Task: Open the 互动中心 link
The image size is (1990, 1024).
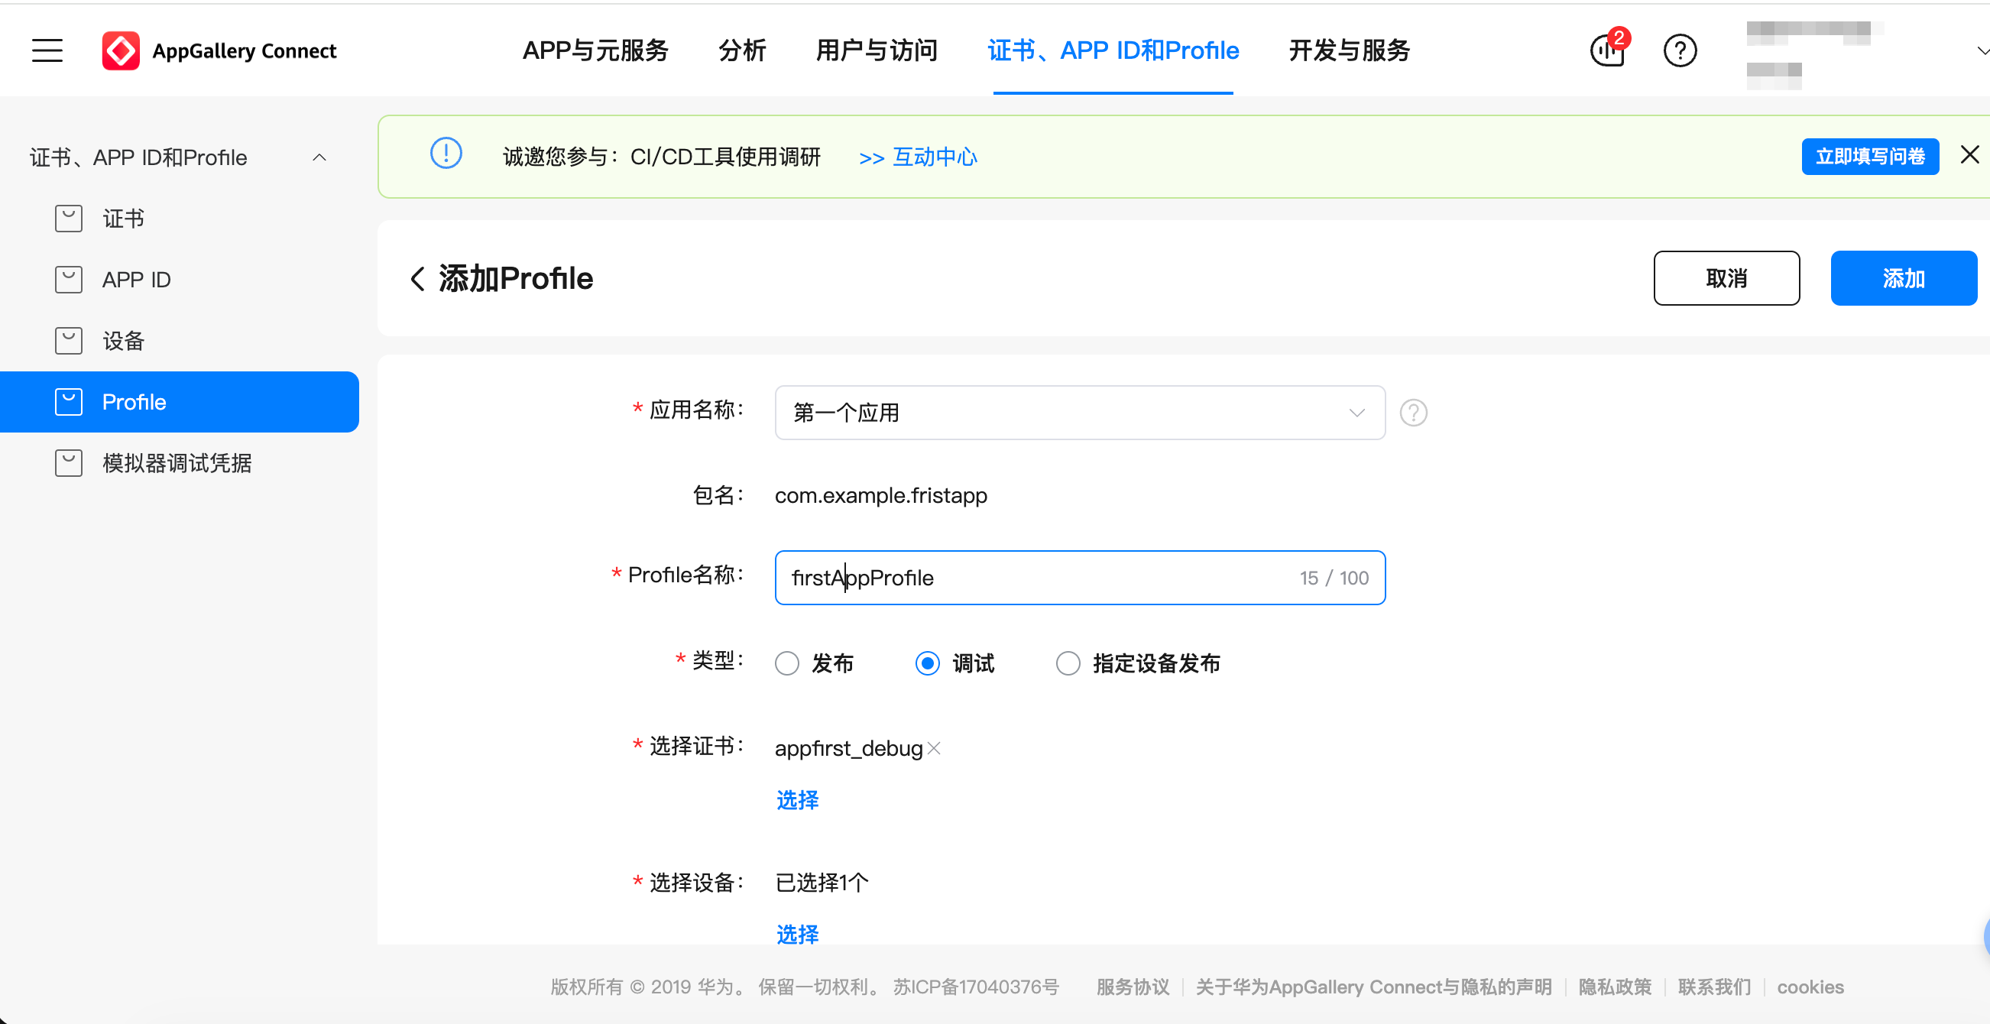Action: 934,157
